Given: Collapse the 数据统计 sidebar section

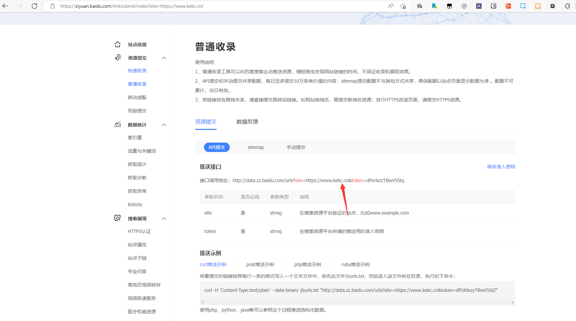Looking at the screenshot, I should click(164, 125).
